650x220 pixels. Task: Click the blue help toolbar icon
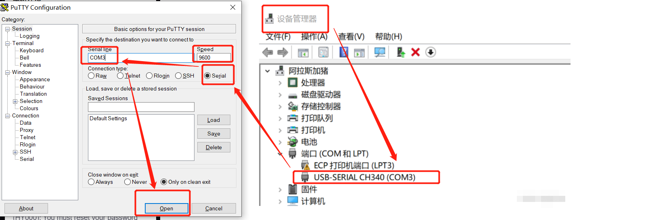[343, 52]
